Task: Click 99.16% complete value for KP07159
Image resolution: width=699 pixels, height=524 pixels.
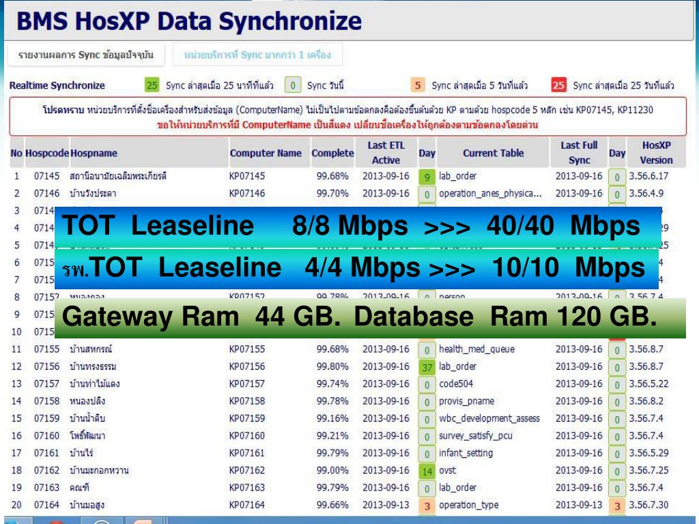Action: 332,418
